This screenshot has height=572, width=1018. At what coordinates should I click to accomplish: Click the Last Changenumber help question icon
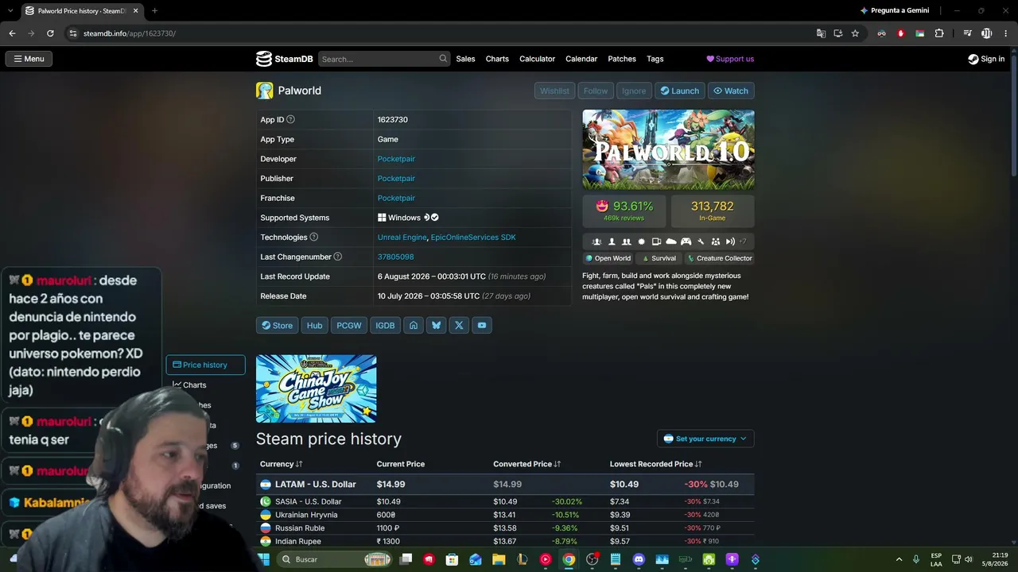(x=338, y=257)
